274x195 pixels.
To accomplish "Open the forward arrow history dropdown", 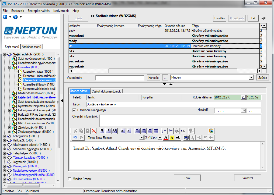I will [x=21, y=17].
